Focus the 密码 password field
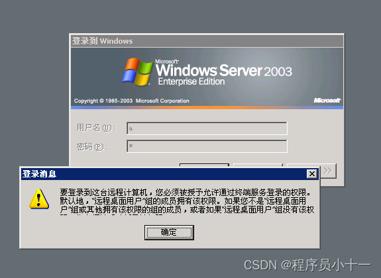Image resolution: width=381 pixels, height=278 pixels. pyautogui.click(x=207, y=146)
